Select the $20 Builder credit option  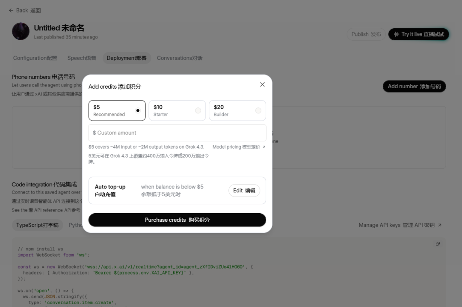click(x=237, y=110)
